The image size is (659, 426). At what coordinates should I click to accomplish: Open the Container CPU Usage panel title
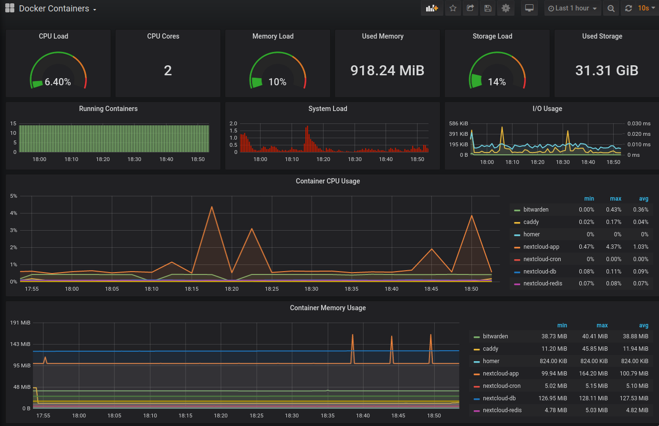(328, 181)
